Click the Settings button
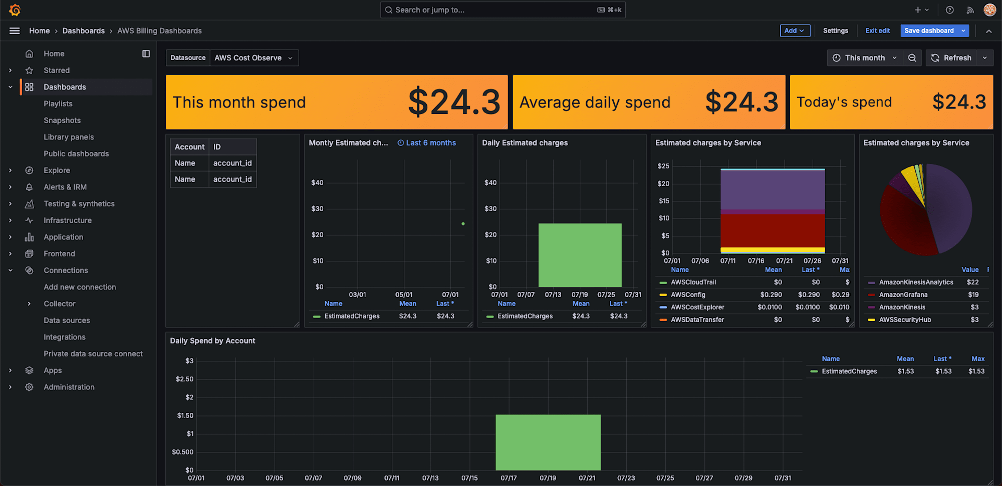This screenshot has width=1002, height=486. pos(836,30)
